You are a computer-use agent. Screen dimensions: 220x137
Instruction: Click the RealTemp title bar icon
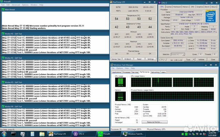(111, 2)
